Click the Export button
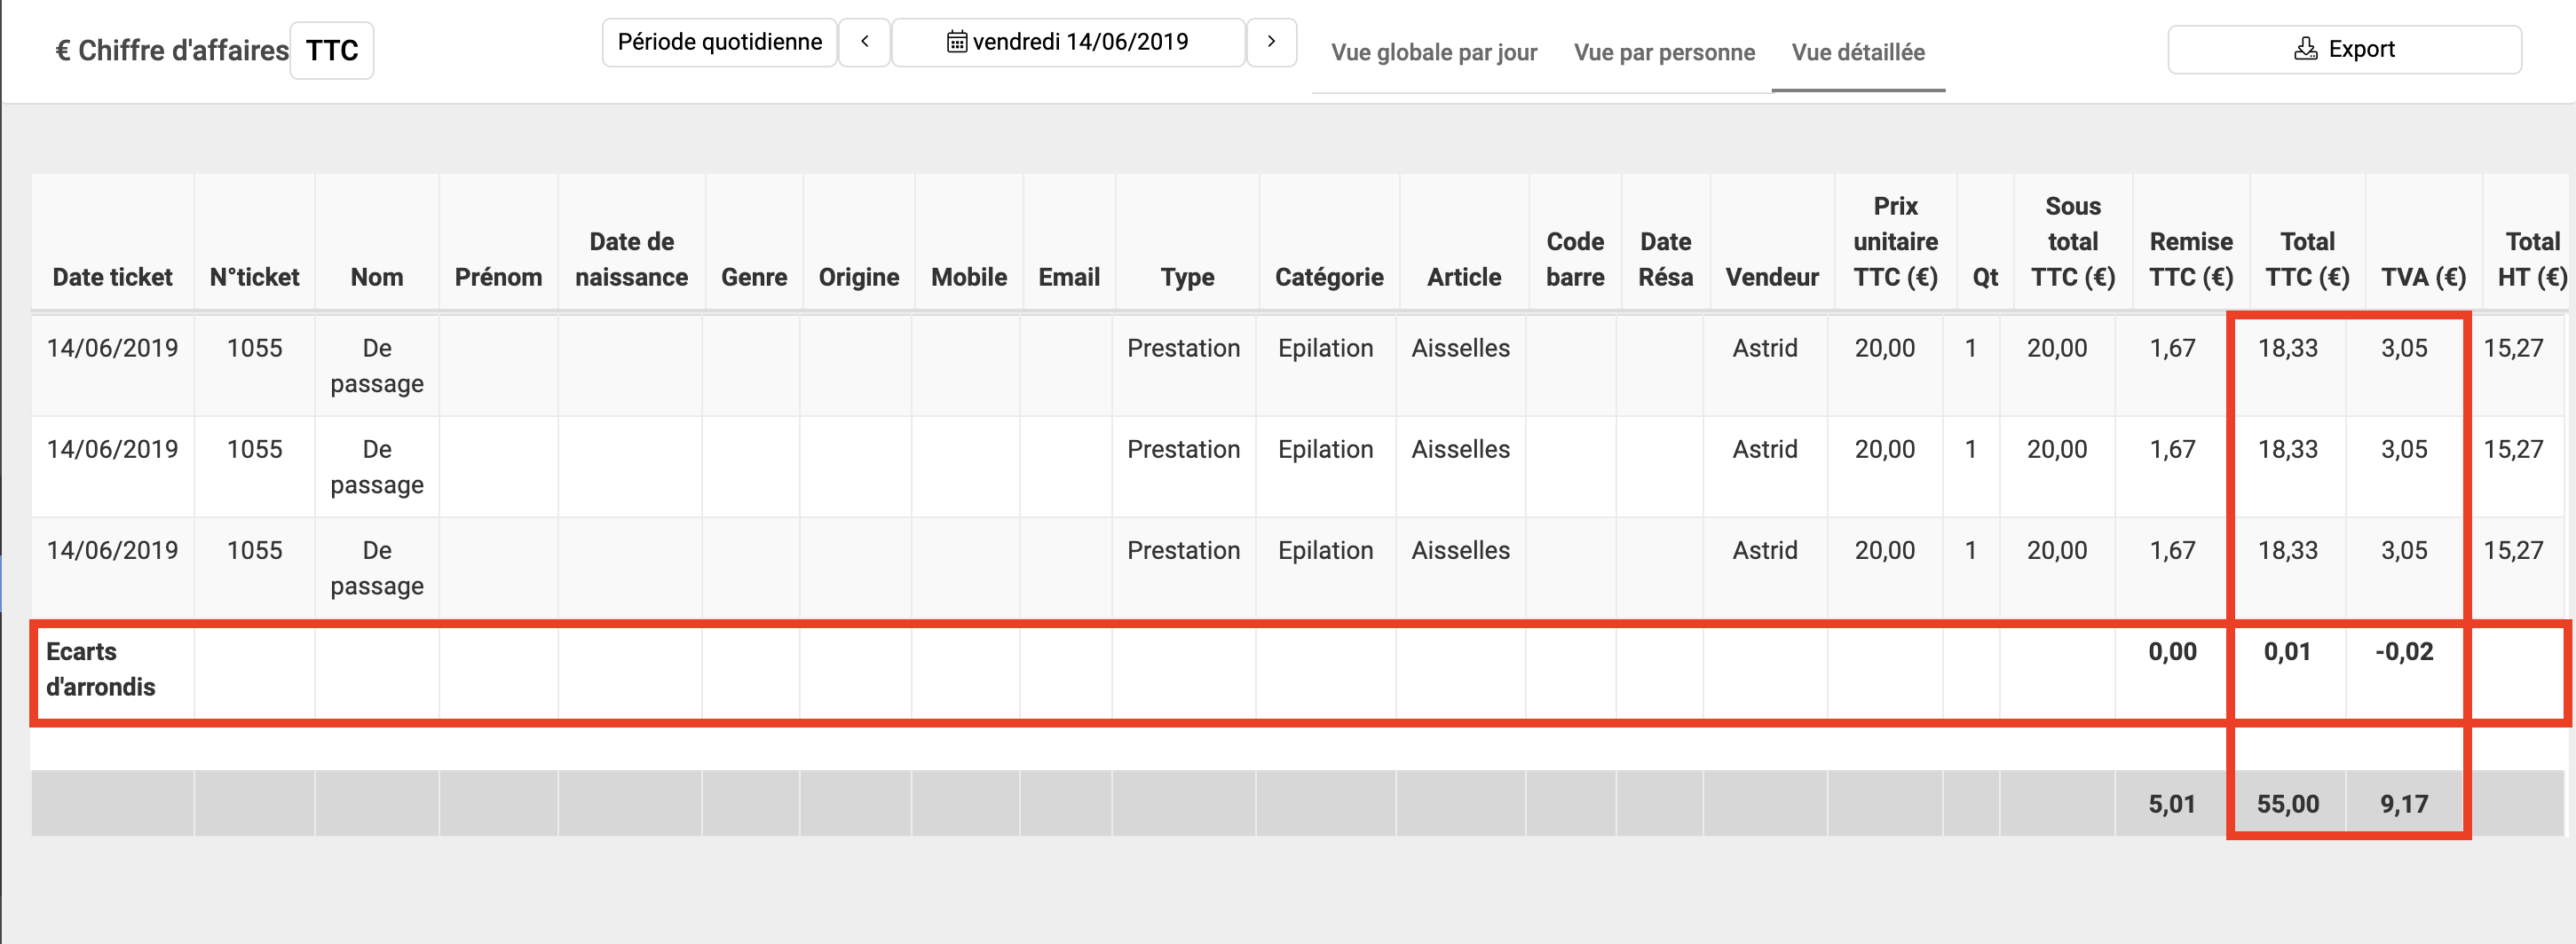 click(2344, 49)
